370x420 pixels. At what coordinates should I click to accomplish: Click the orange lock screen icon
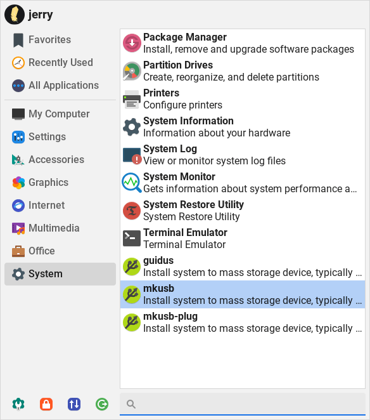46,404
